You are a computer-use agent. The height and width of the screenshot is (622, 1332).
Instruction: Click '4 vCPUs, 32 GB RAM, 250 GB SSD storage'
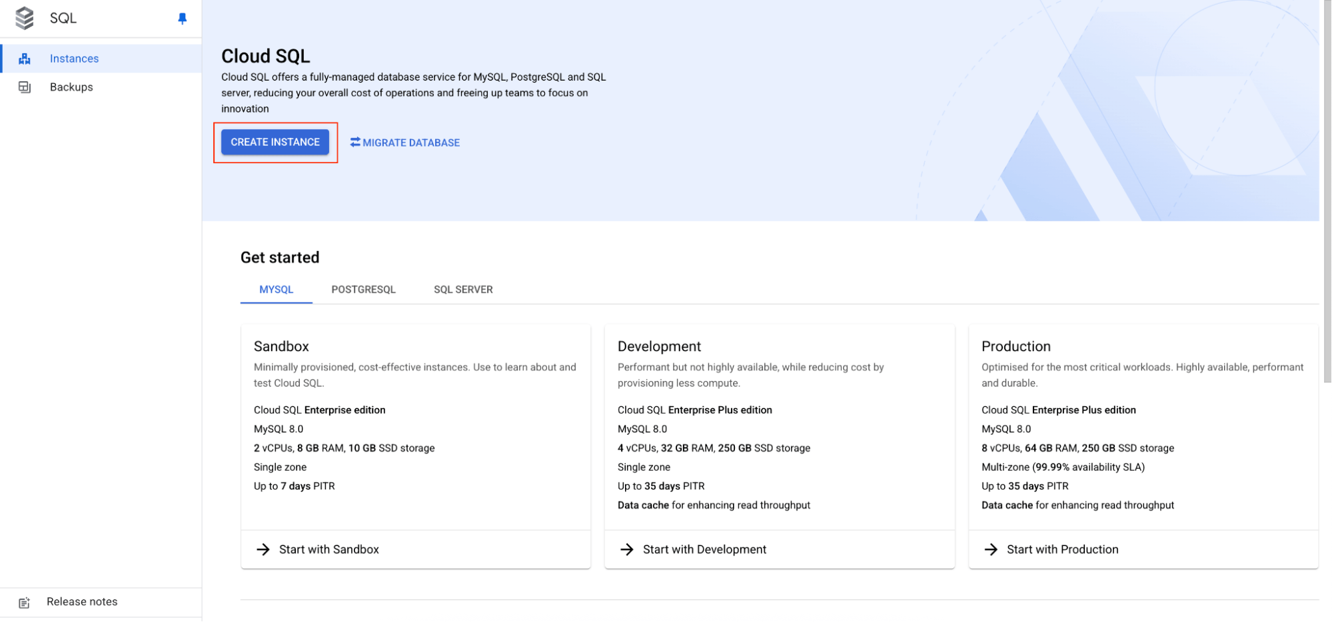714,448
